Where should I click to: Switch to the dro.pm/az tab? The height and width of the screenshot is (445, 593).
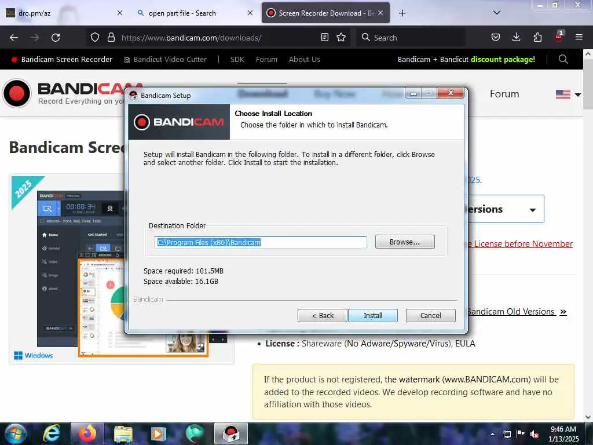[x=64, y=13]
